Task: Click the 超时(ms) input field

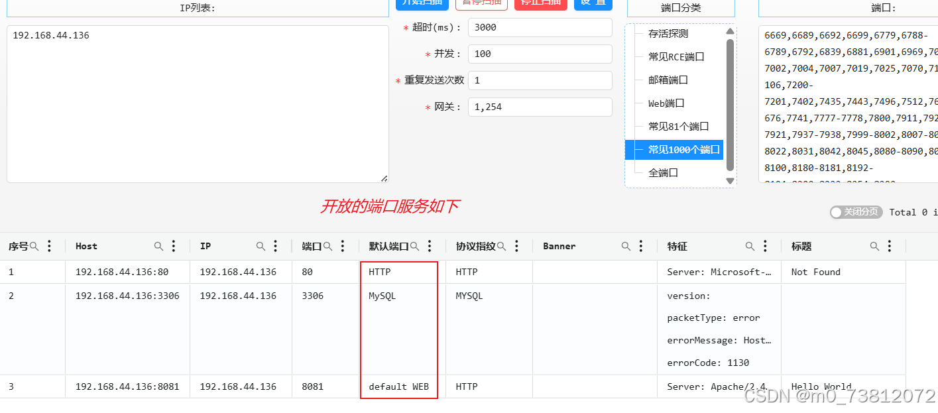Action: coord(540,27)
